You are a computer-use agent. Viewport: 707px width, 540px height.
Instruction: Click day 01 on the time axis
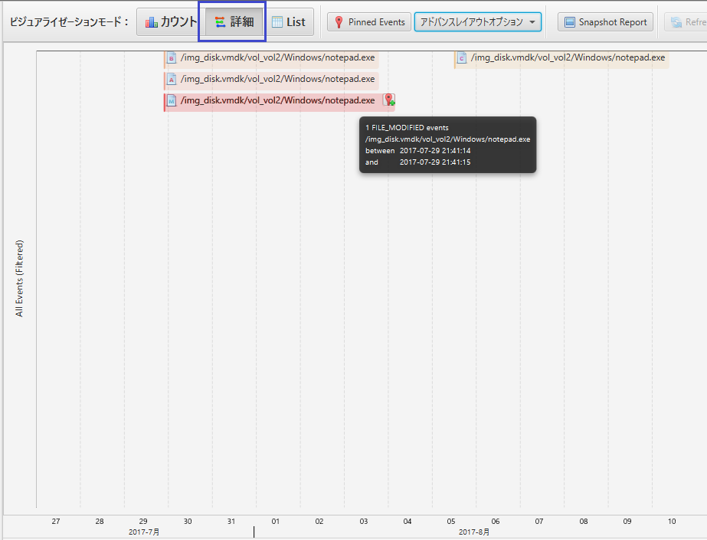tap(275, 521)
